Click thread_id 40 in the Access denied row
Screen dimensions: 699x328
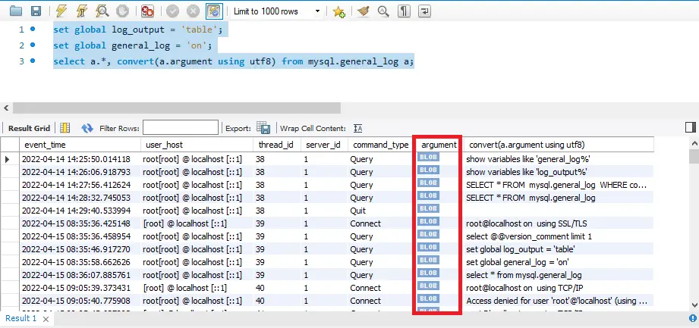[276, 301]
